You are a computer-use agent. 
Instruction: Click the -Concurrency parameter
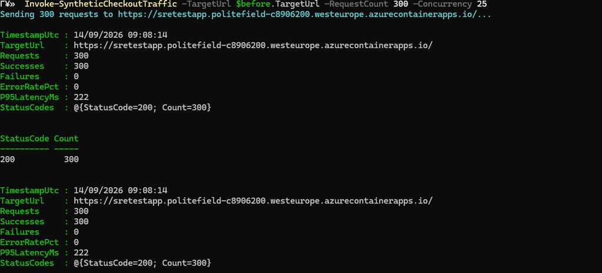[442, 4]
